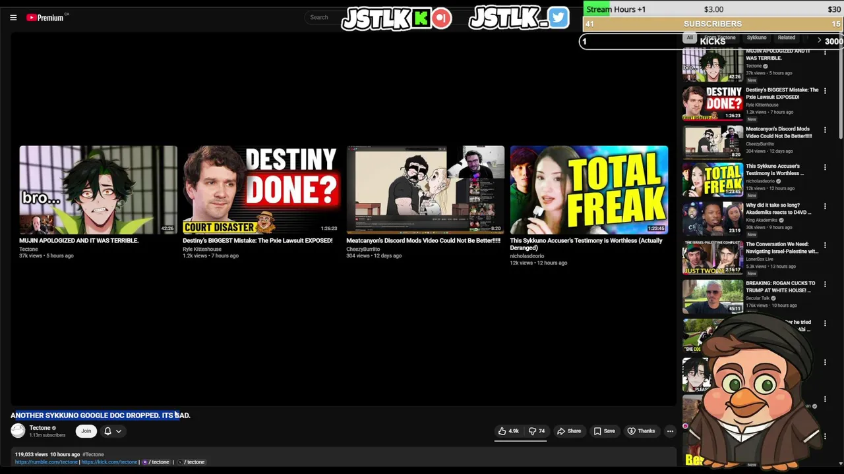Save the video to a playlist

(x=605, y=431)
